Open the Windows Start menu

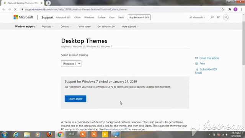pyautogui.click(x=4, y=135)
